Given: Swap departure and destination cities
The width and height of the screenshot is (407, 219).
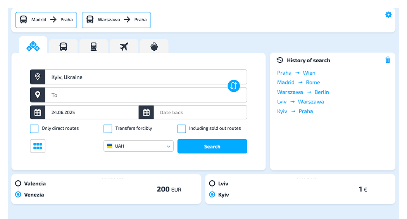Looking at the screenshot, I should pyautogui.click(x=234, y=86).
